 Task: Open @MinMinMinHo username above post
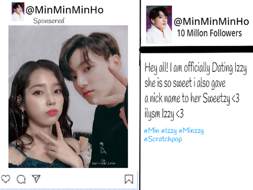(x=64, y=10)
